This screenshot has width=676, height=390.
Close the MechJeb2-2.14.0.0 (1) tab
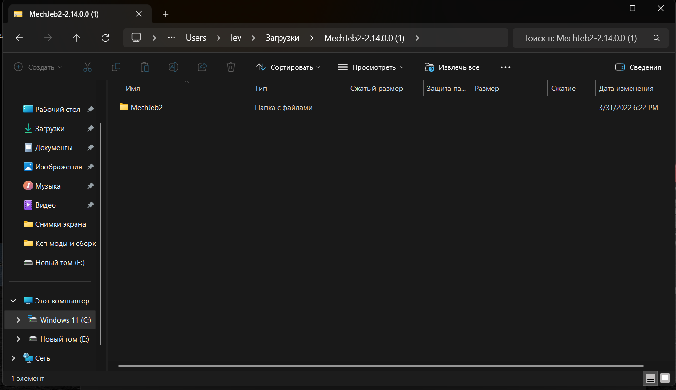point(139,14)
